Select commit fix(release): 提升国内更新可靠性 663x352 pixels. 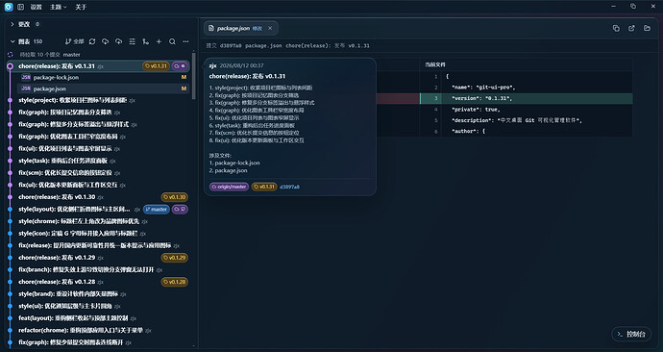[x=98, y=245]
